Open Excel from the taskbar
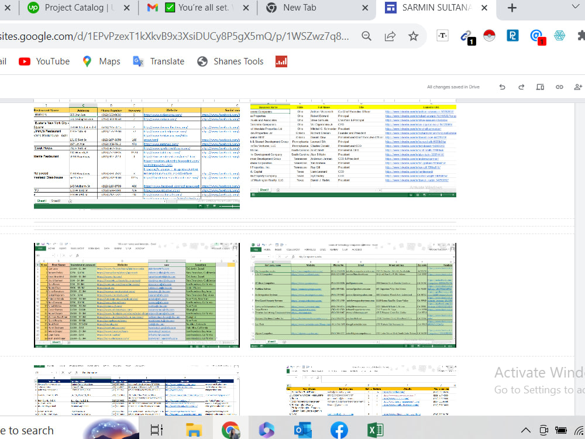Viewport: 585px width, 439px height. click(x=376, y=430)
